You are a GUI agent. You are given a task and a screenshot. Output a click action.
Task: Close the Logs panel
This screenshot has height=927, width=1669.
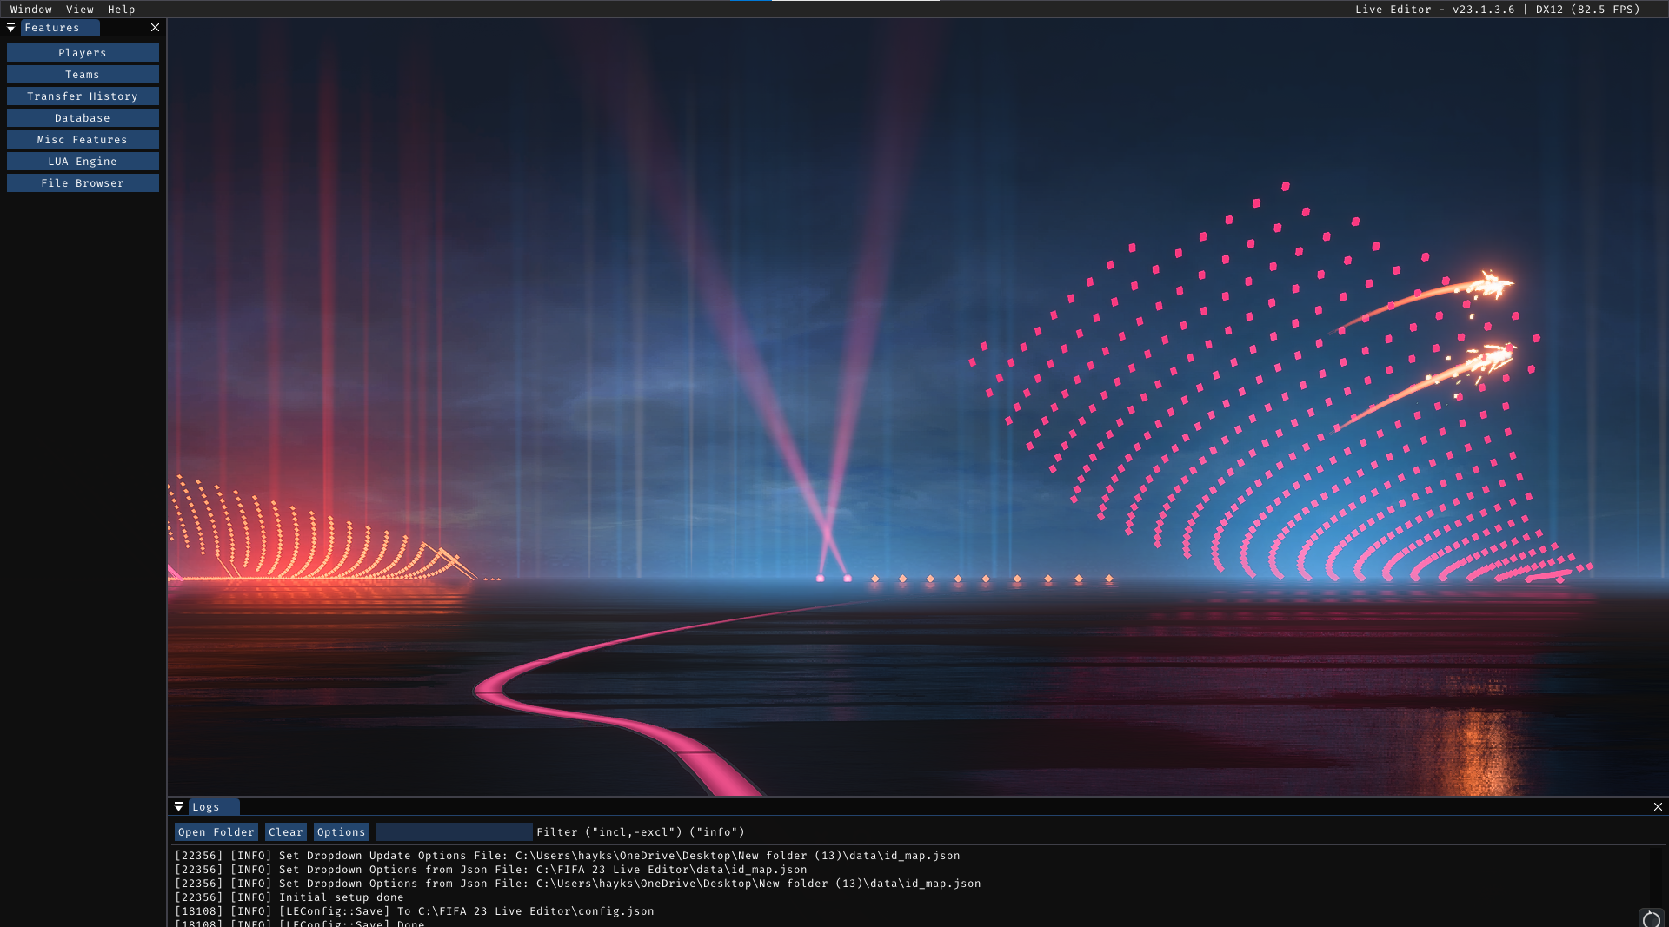click(x=1658, y=807)
